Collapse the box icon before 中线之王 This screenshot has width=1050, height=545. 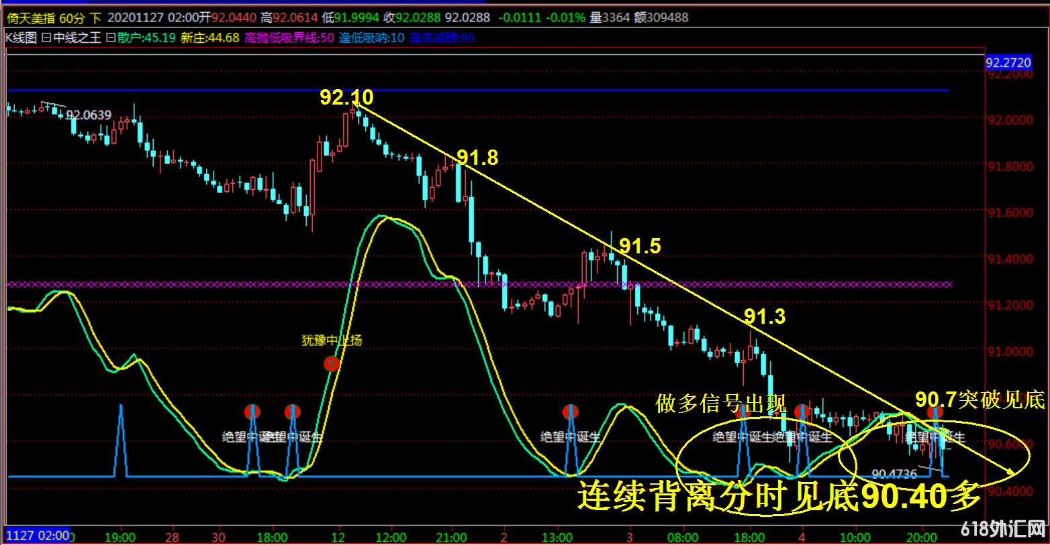(46, 38)
